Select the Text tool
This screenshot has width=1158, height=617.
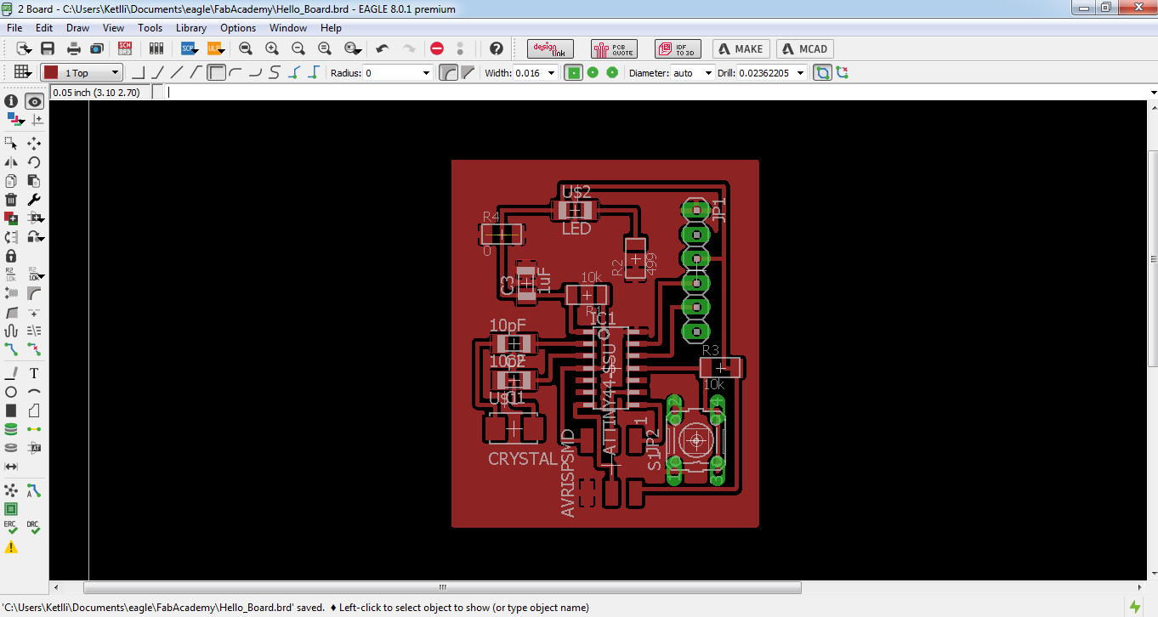point(34,373)
